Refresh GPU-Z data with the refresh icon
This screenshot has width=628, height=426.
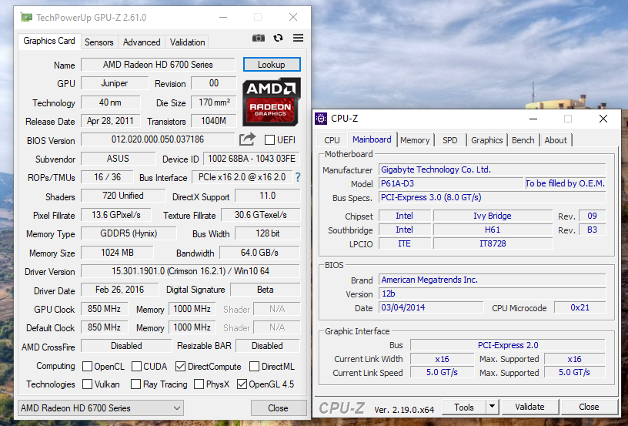click(278, 38)
